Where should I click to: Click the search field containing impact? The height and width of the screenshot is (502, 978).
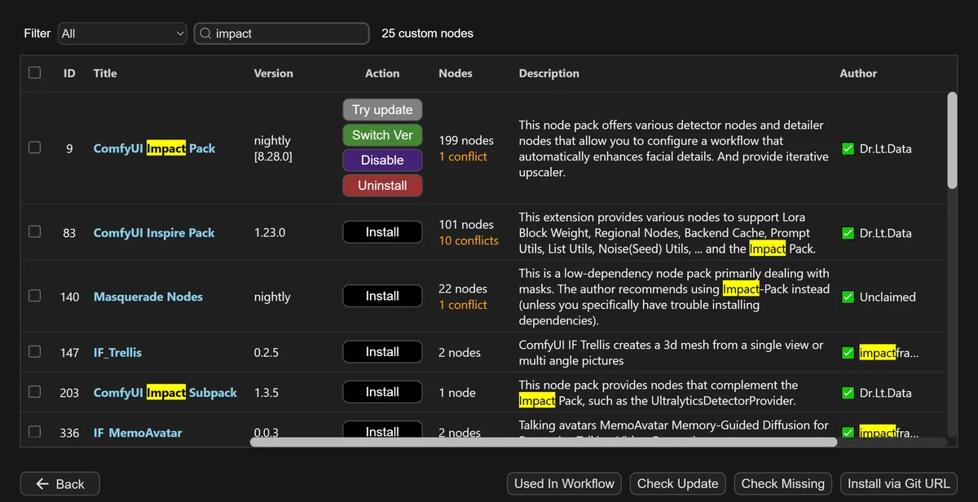tap(281, 33)
